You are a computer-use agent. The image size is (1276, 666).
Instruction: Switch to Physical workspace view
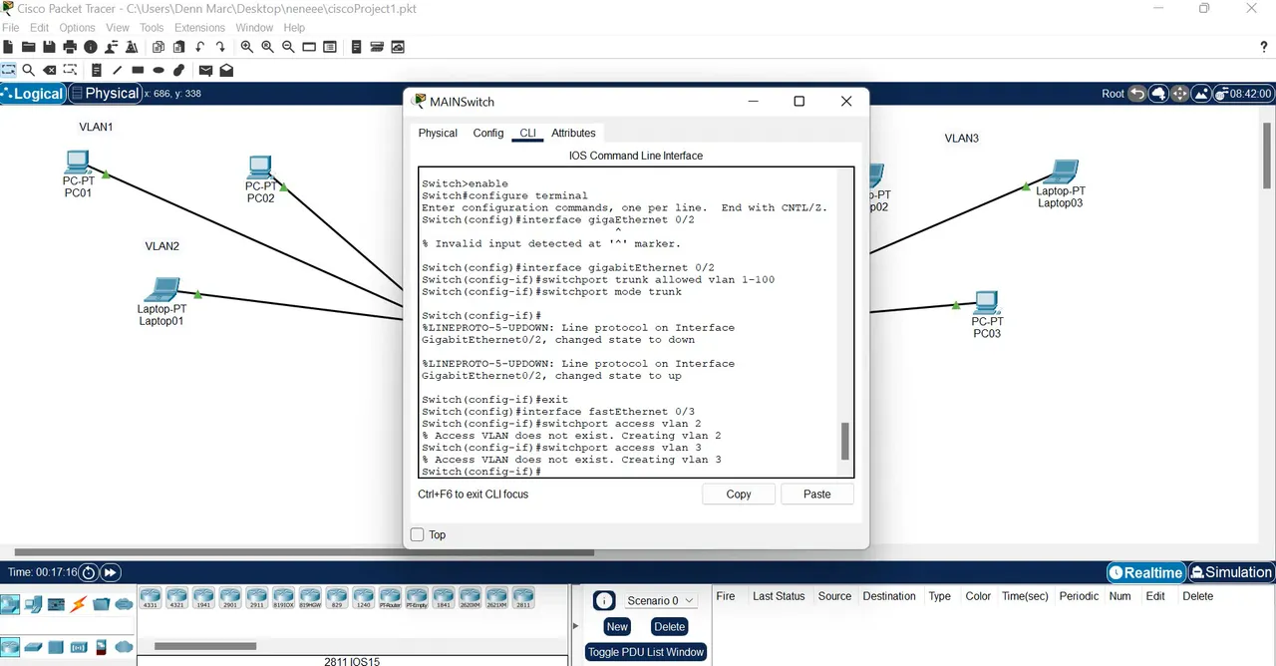[105, 94]
